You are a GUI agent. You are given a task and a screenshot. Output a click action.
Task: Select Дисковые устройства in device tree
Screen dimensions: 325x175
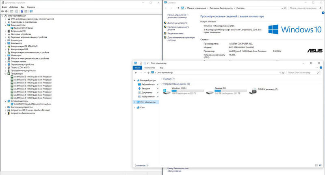21,34
